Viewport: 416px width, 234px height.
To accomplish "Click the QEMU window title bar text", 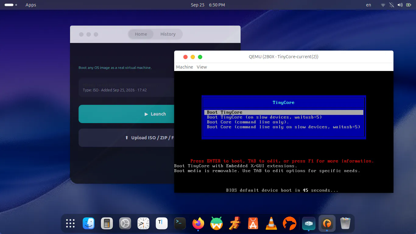I will 284,57.
